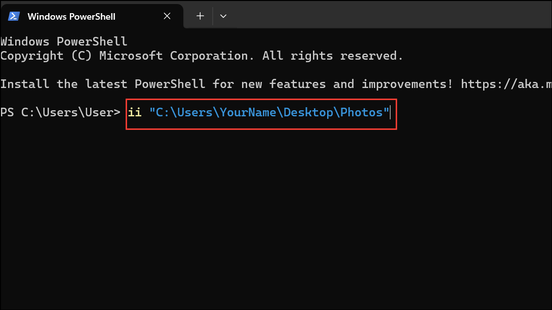Screen dimensions: 552x310
Task: Click the PowerShell icon in the tab
Action: point(14,16)
